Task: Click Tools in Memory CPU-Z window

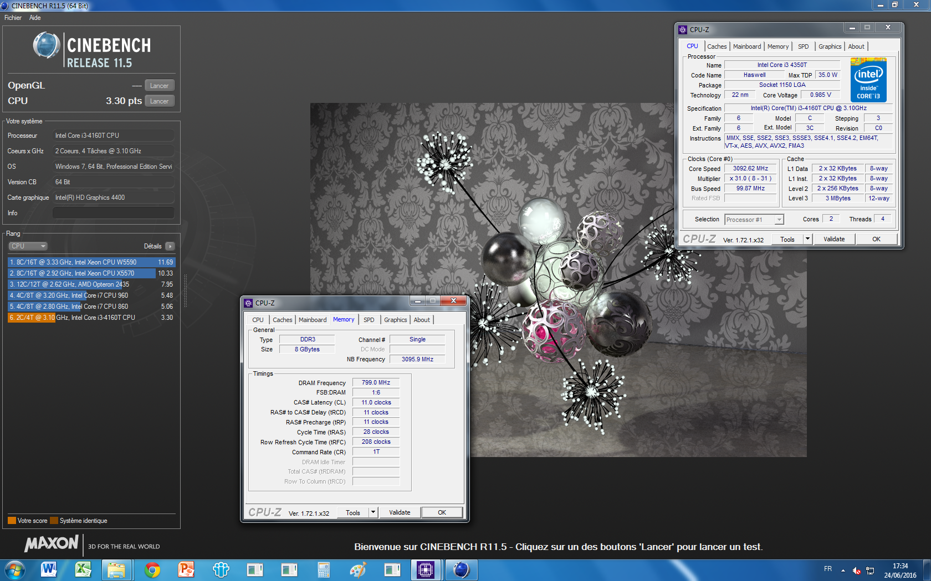Action: pos(353,513)
